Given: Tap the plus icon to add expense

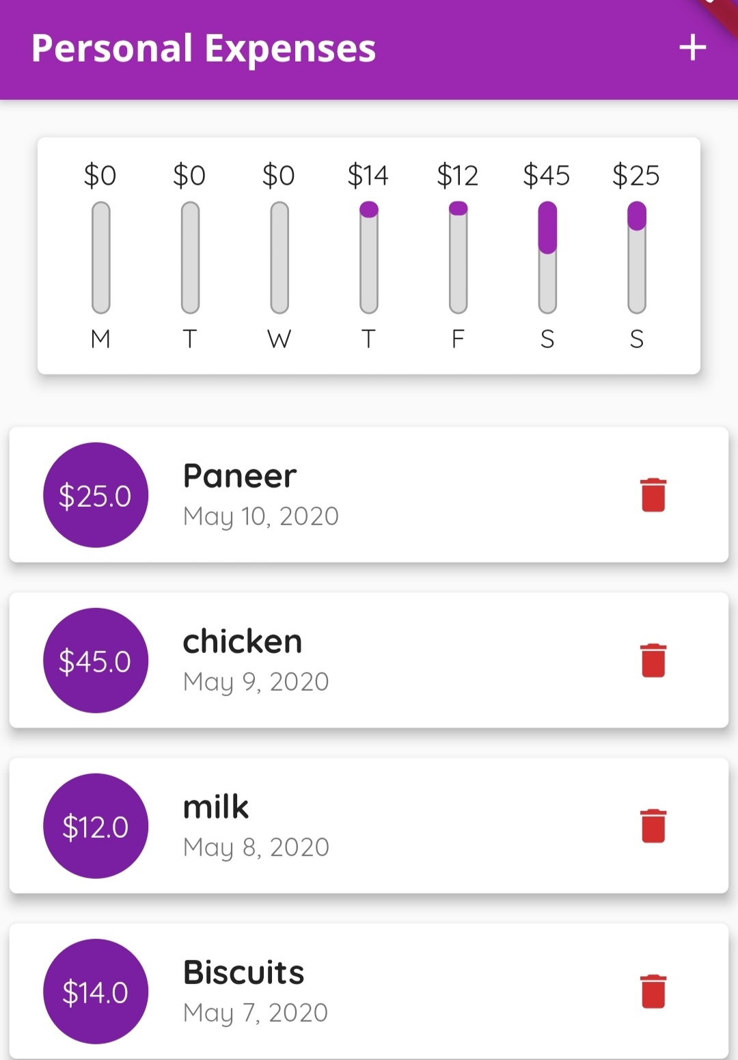Looking at the screenshot, I should pos(692,48).
